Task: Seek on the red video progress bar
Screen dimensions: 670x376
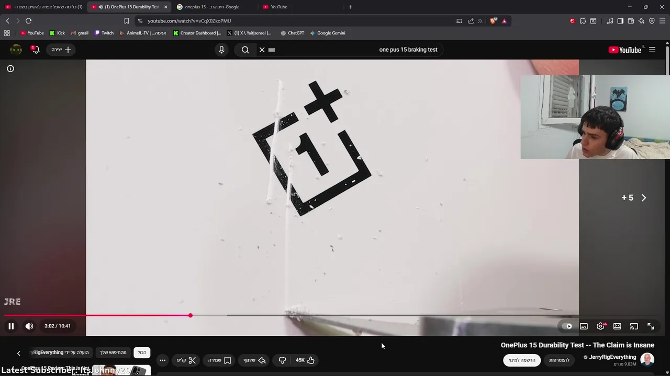Action: click(x=97, y=315)
